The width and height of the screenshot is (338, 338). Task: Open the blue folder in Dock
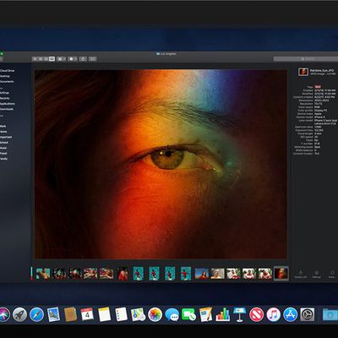coord(330,314)
